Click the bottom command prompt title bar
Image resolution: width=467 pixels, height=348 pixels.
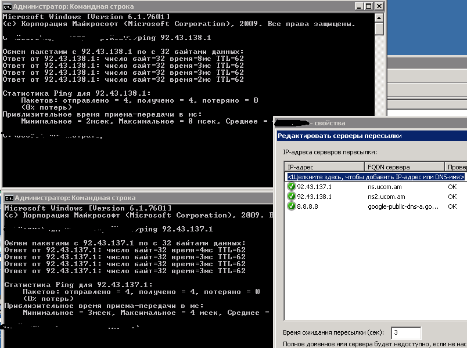point(138,198)
